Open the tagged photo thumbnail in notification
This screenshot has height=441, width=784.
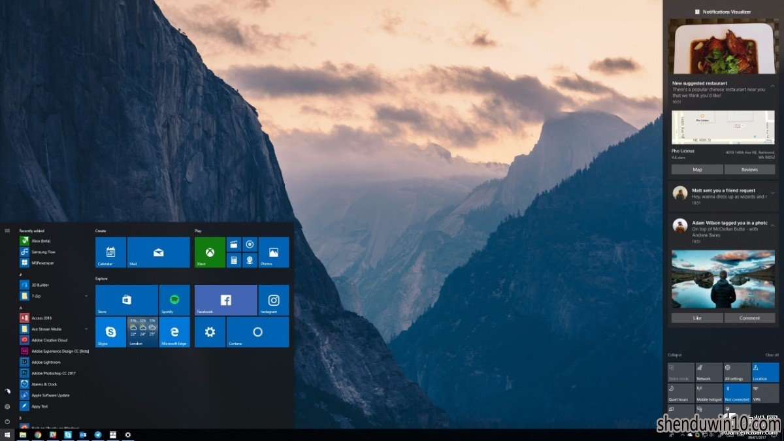(723, 279)
